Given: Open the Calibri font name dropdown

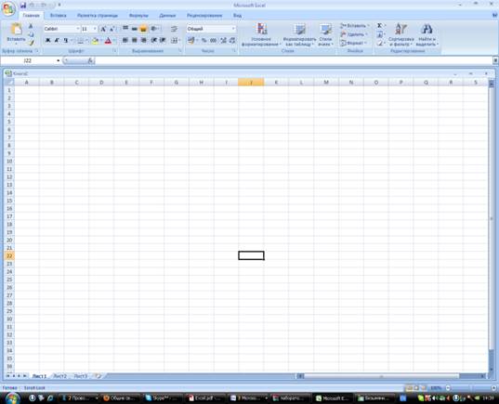Looking at the screenshot, I should point(78,29).
